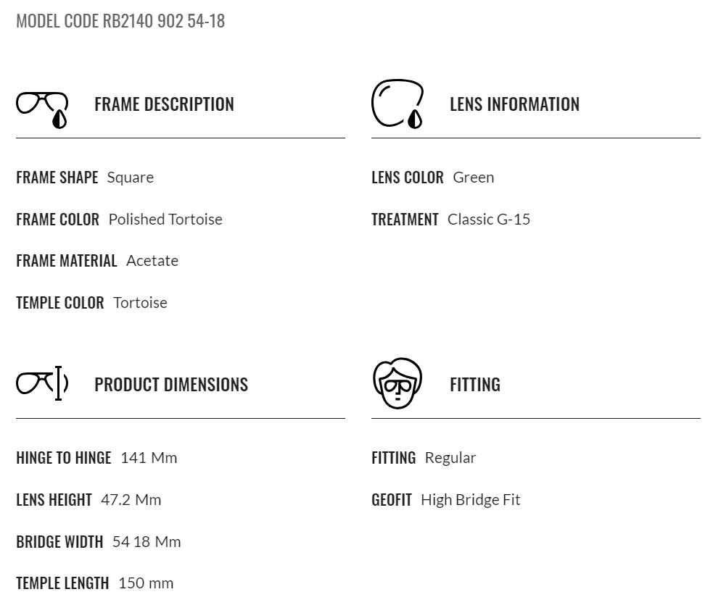This screenshot has width=721, height=605.
Task: Click the Acetate frame material value
Action: [152, 260]
